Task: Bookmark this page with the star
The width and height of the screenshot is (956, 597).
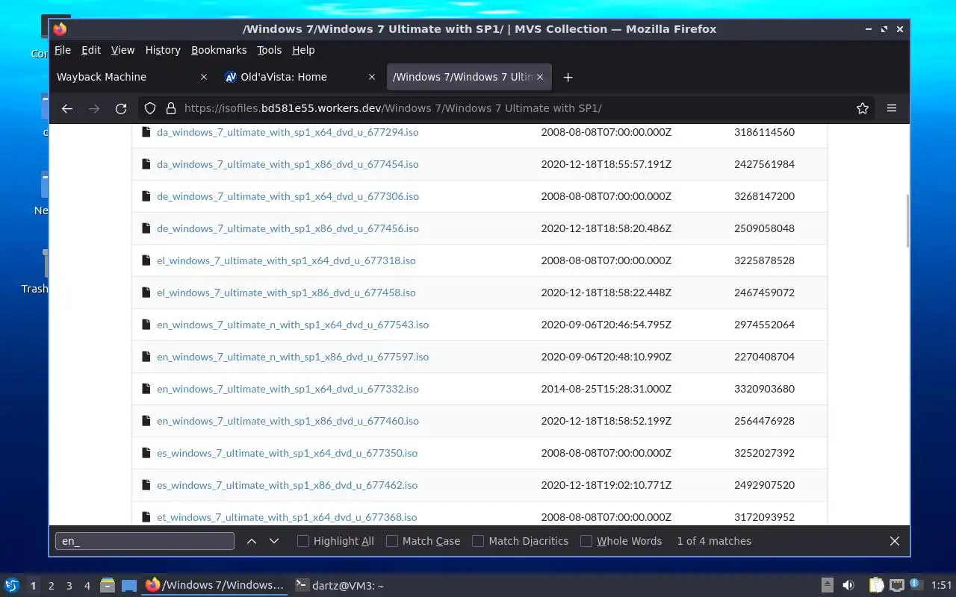Action: [863, 108]
